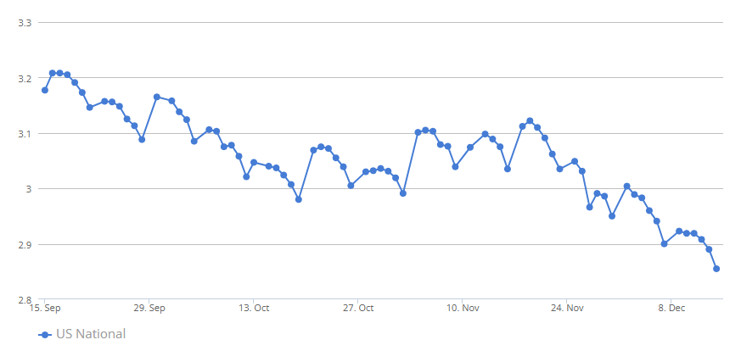Image resolution: width=741 pixels, height=351 pixels.
Task: Click the US National legend marker icon
Action: coord(45,335)
